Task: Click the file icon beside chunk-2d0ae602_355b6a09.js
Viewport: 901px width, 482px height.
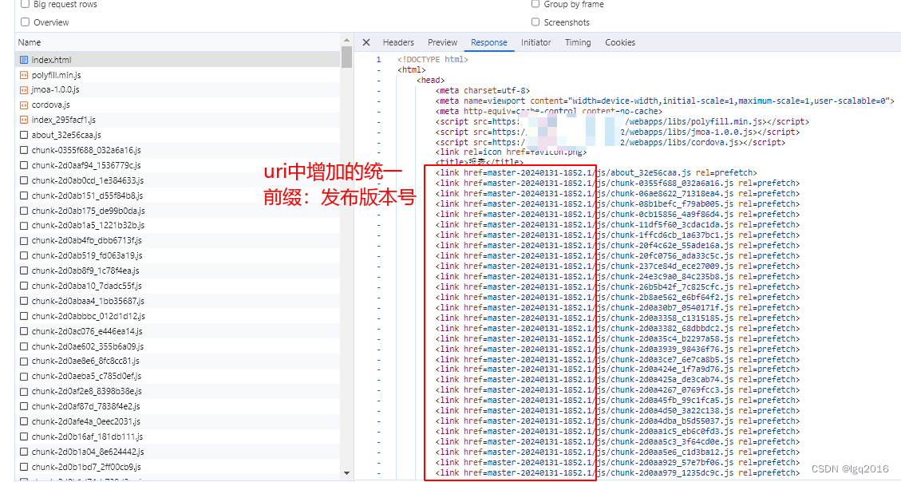Action: tap(24, 346)
